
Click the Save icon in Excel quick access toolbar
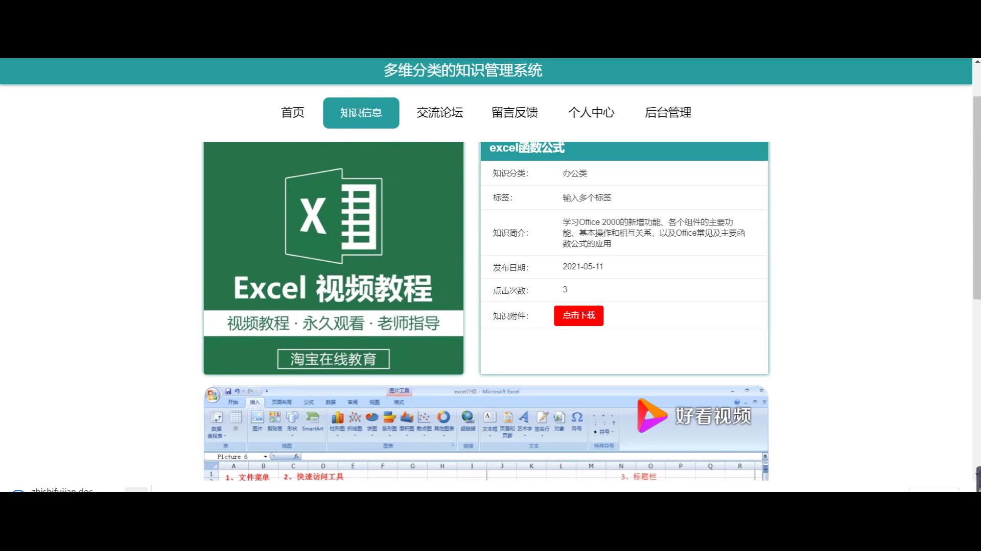click(228, 391)
